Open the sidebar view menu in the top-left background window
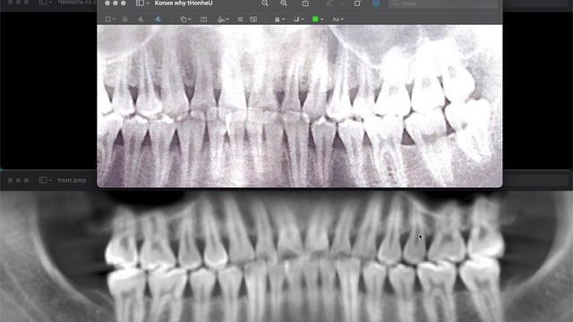This screenshot has width=573, height=322. click(x=46, y=2)
